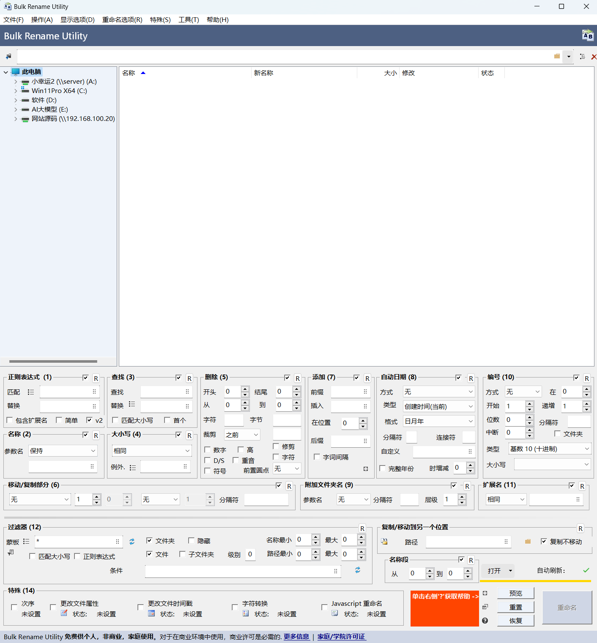Open the 自动日期 类型 dropdown 创建时间(当前)

[439, 406]
